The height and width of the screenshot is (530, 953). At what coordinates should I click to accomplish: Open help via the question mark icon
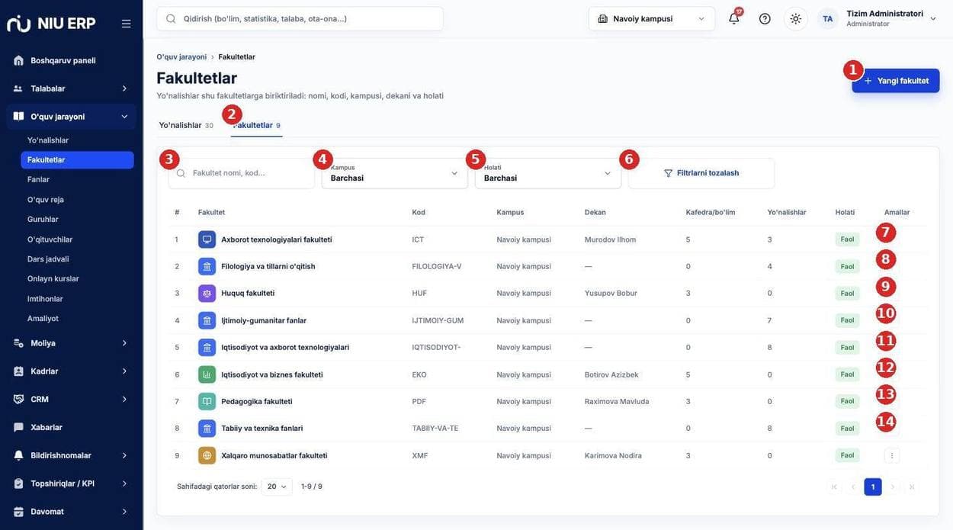[765, 18]
